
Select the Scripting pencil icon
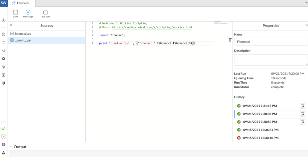click(4, 67)
